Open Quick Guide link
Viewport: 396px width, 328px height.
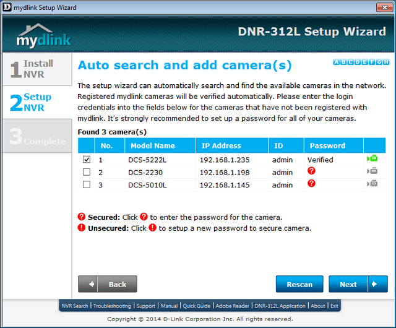197,306
